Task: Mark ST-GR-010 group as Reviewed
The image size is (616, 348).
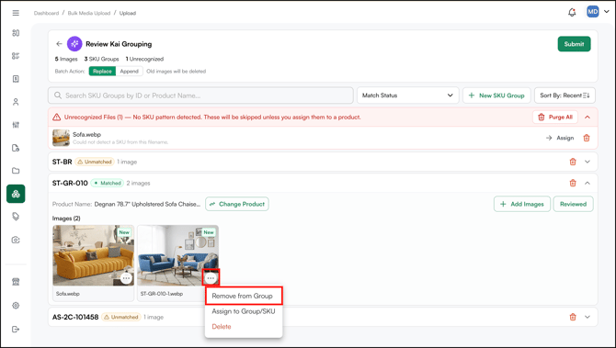Action: (x=573, y=204)
